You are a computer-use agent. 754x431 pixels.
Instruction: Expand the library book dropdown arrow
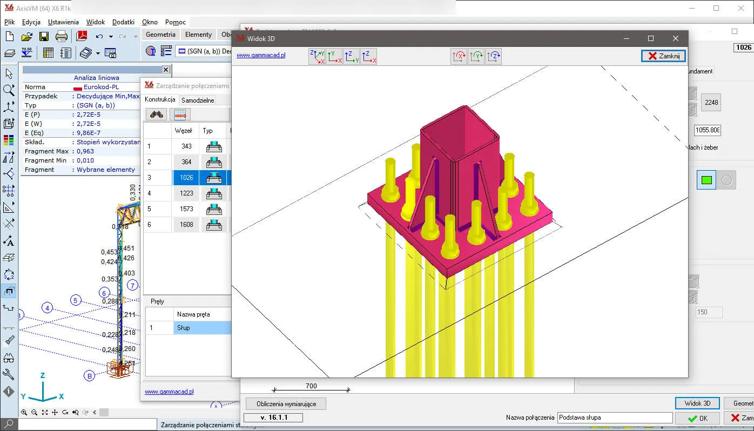[98, 53]
